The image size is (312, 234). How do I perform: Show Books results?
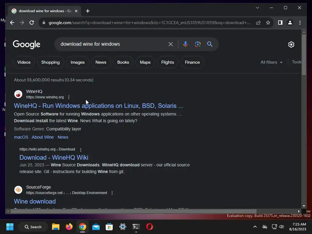(123, 62)
